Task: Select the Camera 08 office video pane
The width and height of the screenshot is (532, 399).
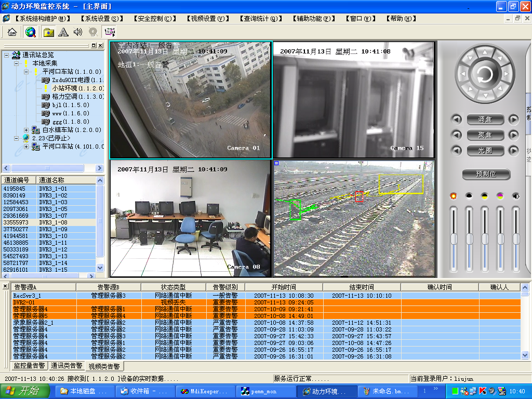Action: click(191, 218)
